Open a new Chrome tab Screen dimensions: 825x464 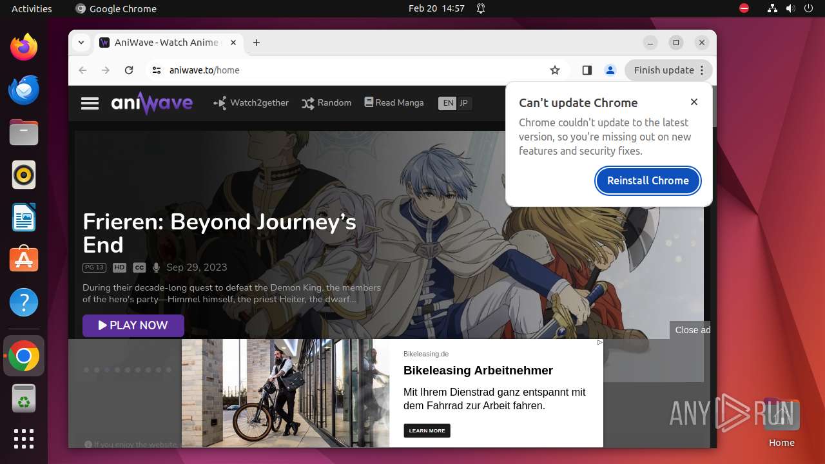[257, 43]
